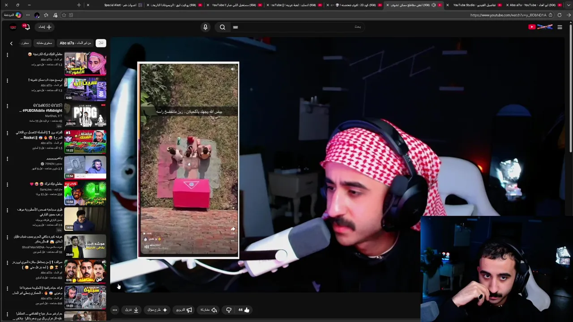Open the Copilot chat button
573x322 pixels.
(x=12, y=15)
